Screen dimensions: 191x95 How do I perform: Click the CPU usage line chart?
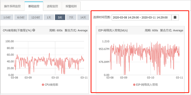pos(49,58)
